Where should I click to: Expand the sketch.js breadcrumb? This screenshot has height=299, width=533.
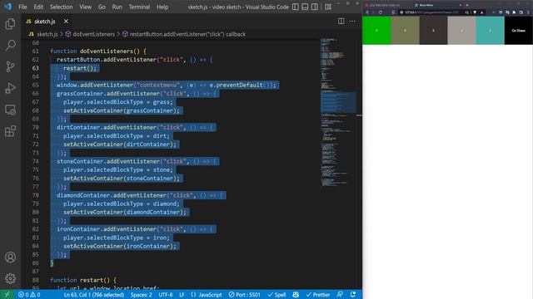47,34
